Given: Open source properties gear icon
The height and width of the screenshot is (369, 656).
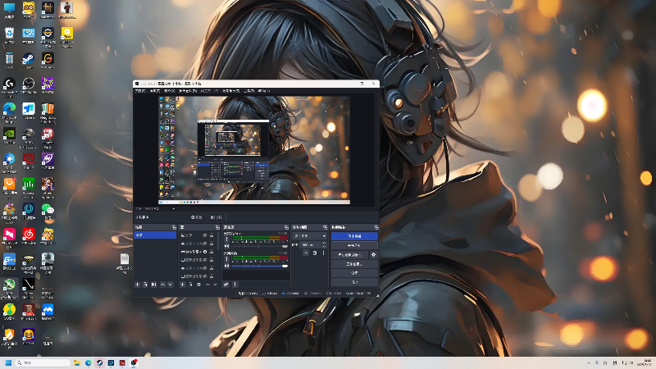Looking at the screenshot, I should coord(198,285).
